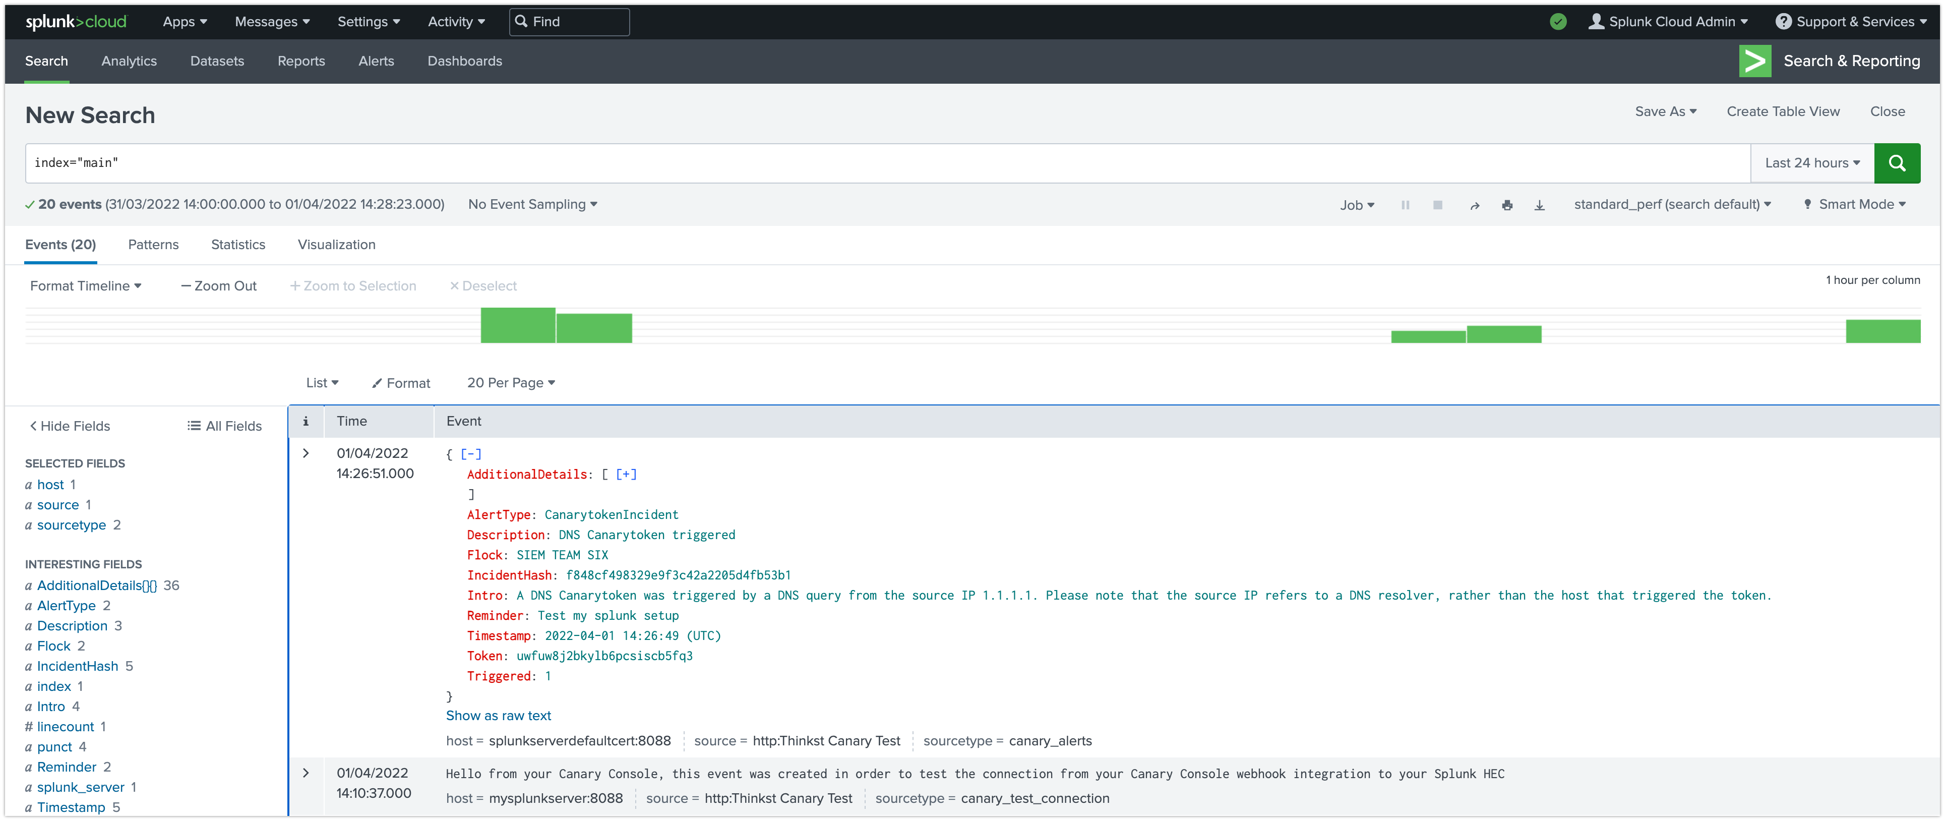1945x821 pixels.
Task: Click the tallest green timeline bar
Action: (x=518, y=326)
